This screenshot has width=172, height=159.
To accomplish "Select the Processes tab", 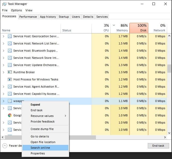I will click(x=9, y=16).
